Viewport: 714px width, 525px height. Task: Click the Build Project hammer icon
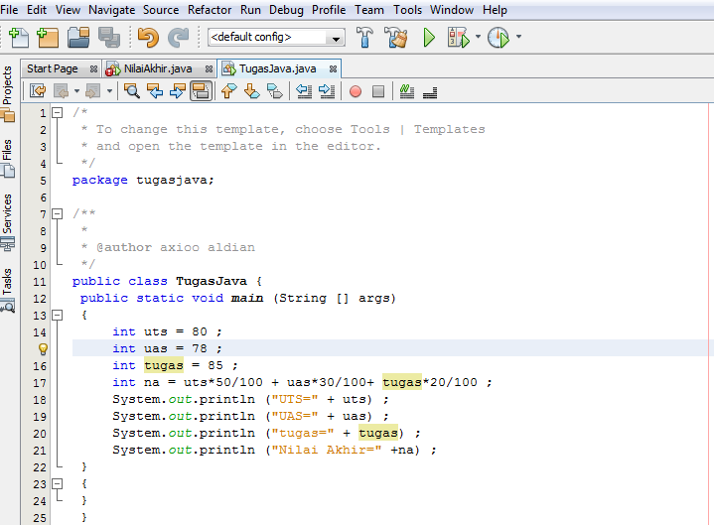364,38
